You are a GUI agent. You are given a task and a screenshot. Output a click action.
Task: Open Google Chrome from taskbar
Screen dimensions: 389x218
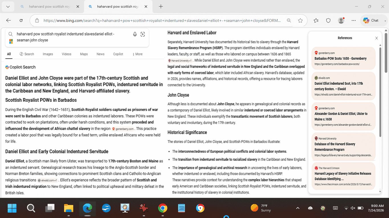162,208
